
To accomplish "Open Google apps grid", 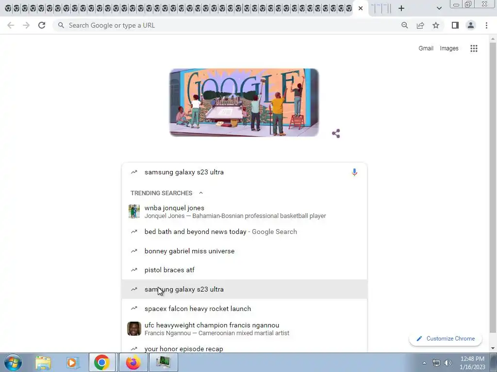I will pos(474,48).
